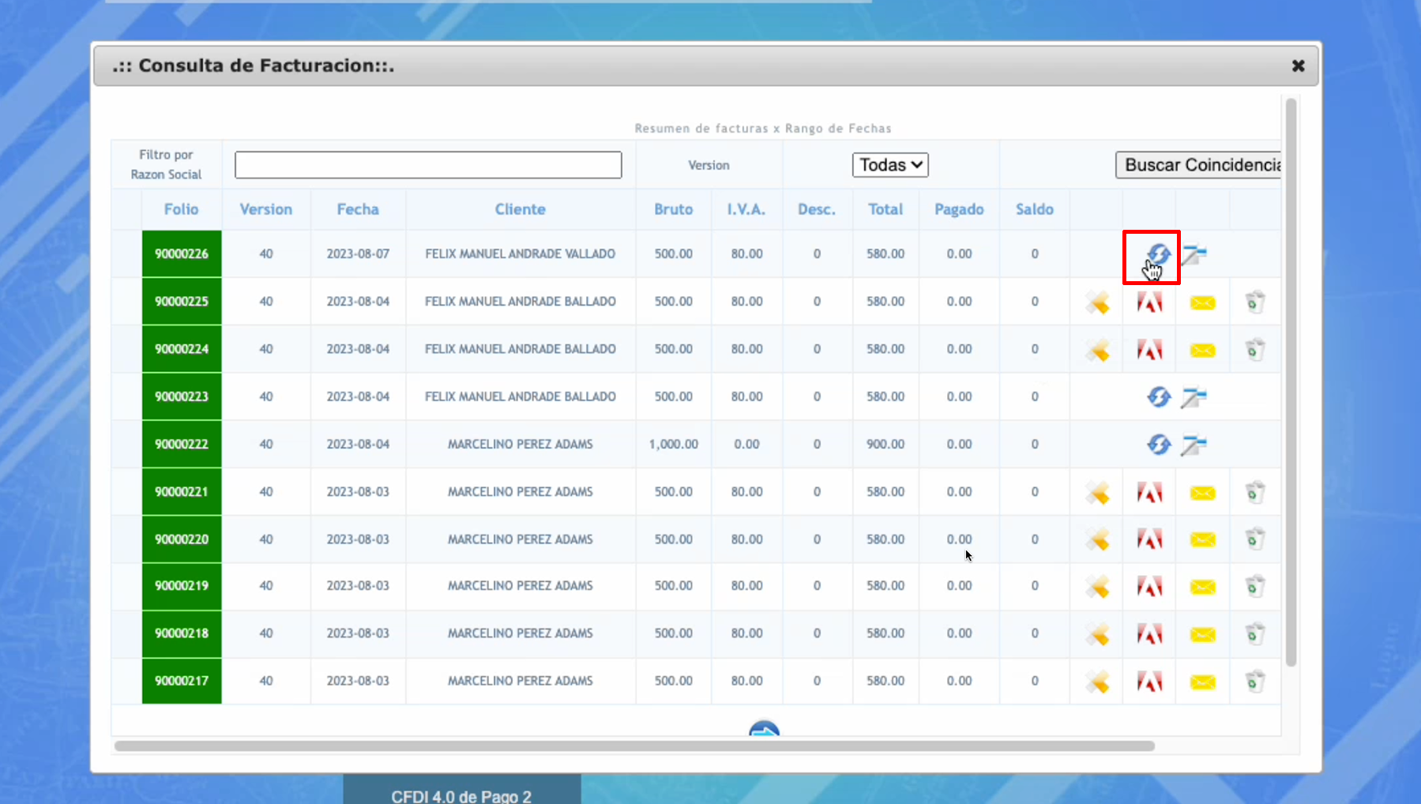Image resolution: width=1421 pixels, height=804 pixels.
Task: Click the Buscar Coincidencia button
Action: click(1200, 165)
